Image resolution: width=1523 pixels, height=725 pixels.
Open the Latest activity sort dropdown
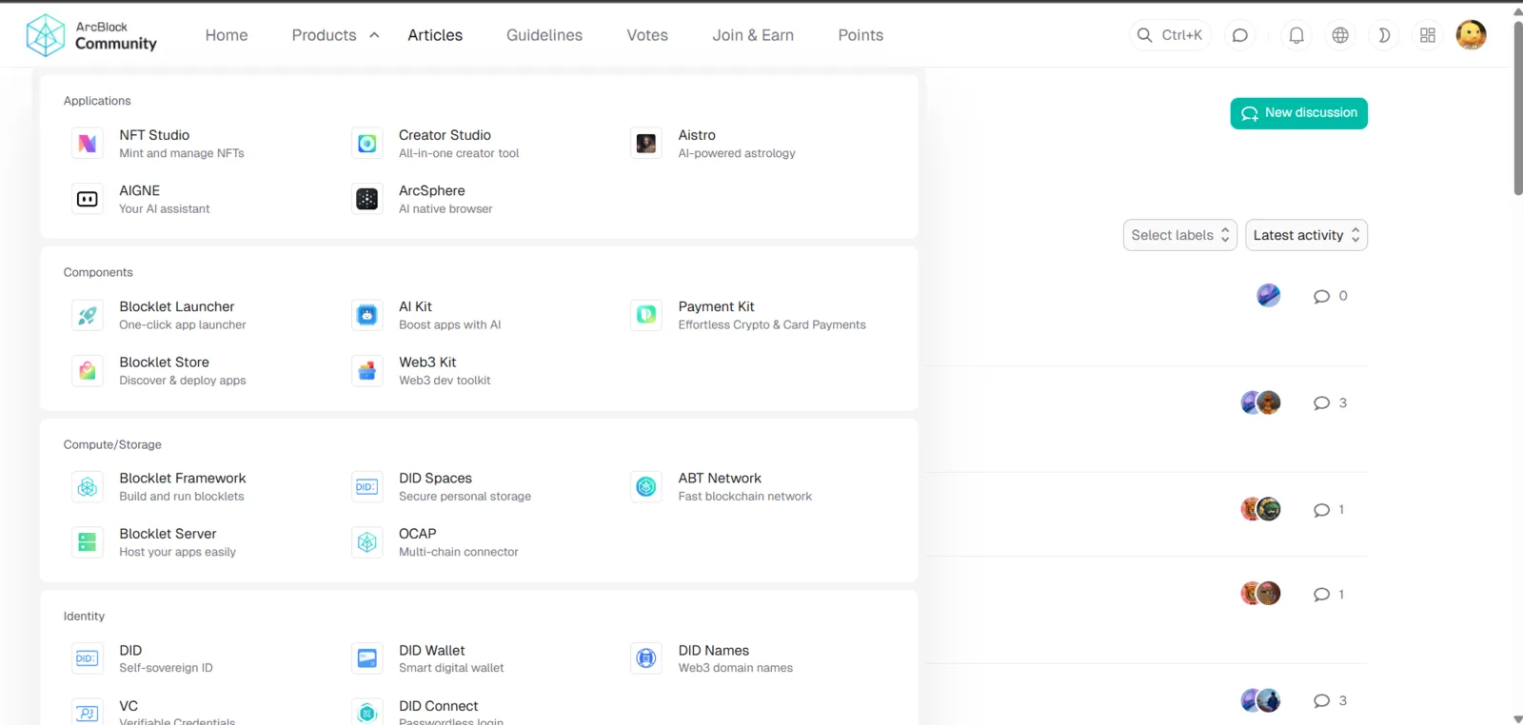point(1306,235)
